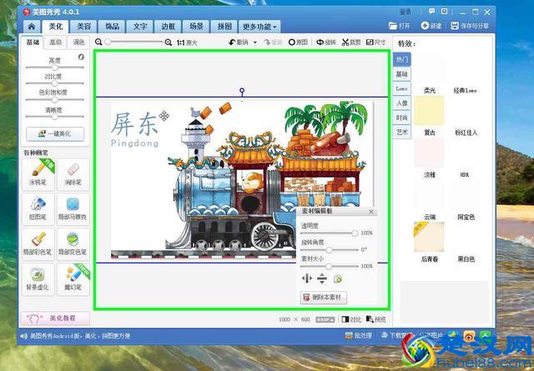The image size is (534, 371).
Task: Switch to the 文字 text tab
Action: coord(140,26)
